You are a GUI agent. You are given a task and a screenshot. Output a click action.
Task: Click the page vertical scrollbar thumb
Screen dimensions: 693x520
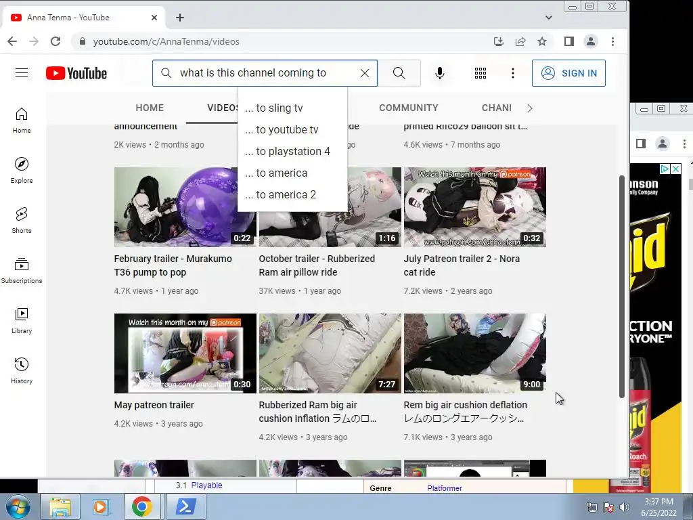pos(622,286)
